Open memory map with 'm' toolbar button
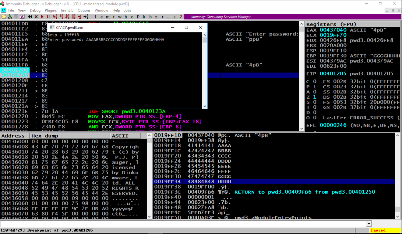This screenshot has height=234, width=402. tap(108, 17)
